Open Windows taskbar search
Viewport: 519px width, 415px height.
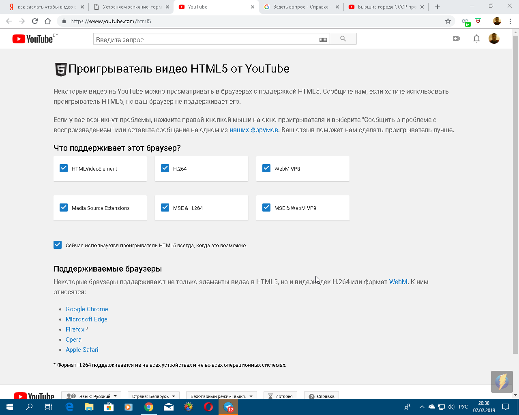point(29,407)
